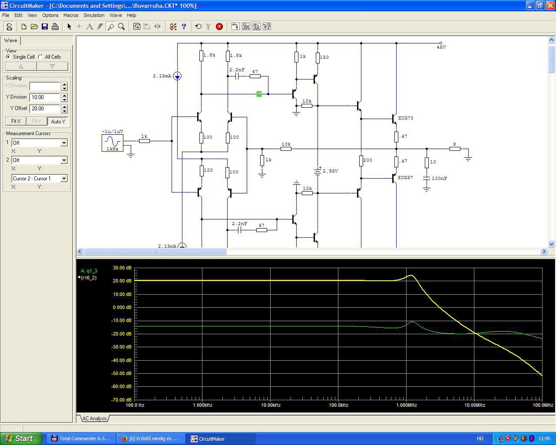Select the All Cells radio button
This screenshot has height=445, width=556.
coord(40,57)
